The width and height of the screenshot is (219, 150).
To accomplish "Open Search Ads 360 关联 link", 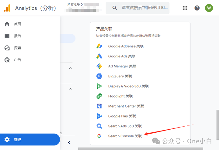I will [125, 126].
